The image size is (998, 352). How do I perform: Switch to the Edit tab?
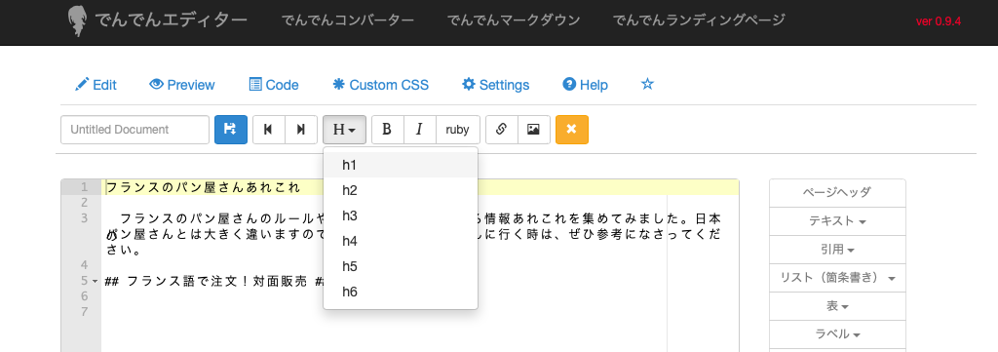(x=96, y=85)
